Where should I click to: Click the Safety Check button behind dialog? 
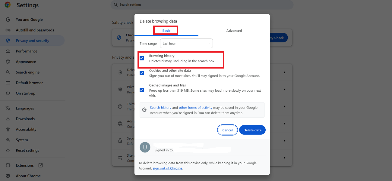pos(279,38)
